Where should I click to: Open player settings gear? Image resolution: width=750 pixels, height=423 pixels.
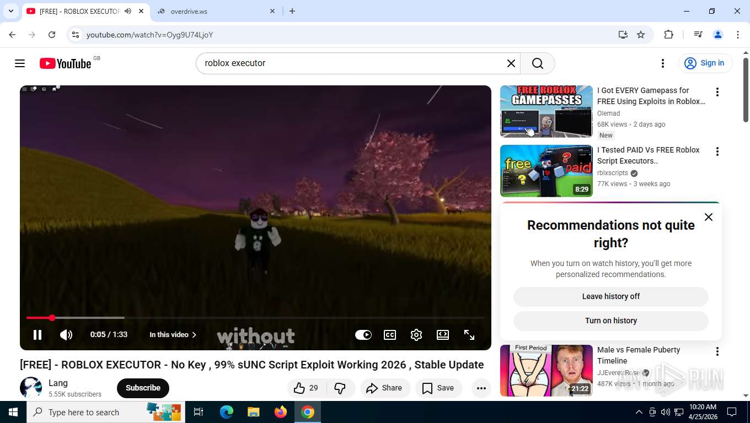(416, 334)
